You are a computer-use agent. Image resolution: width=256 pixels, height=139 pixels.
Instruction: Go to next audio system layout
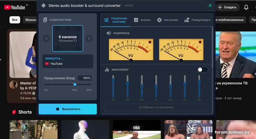point(89,38)
